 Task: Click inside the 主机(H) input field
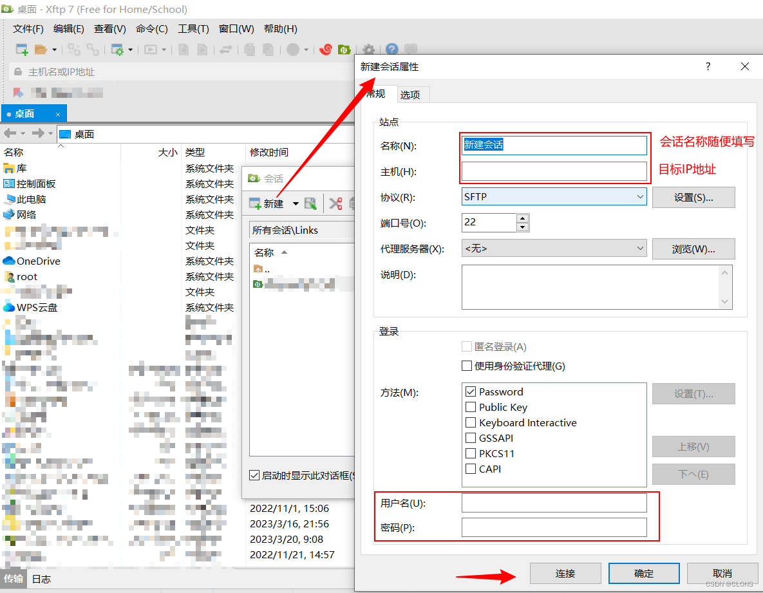pos(554,172)
